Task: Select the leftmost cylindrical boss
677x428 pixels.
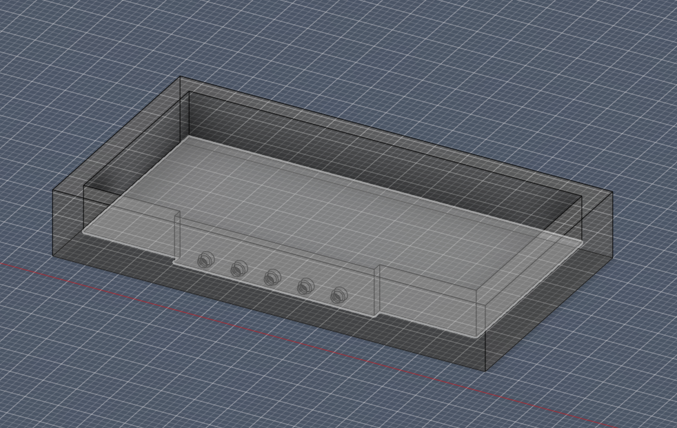Action: pyautogui.click(x=205, y=261)
